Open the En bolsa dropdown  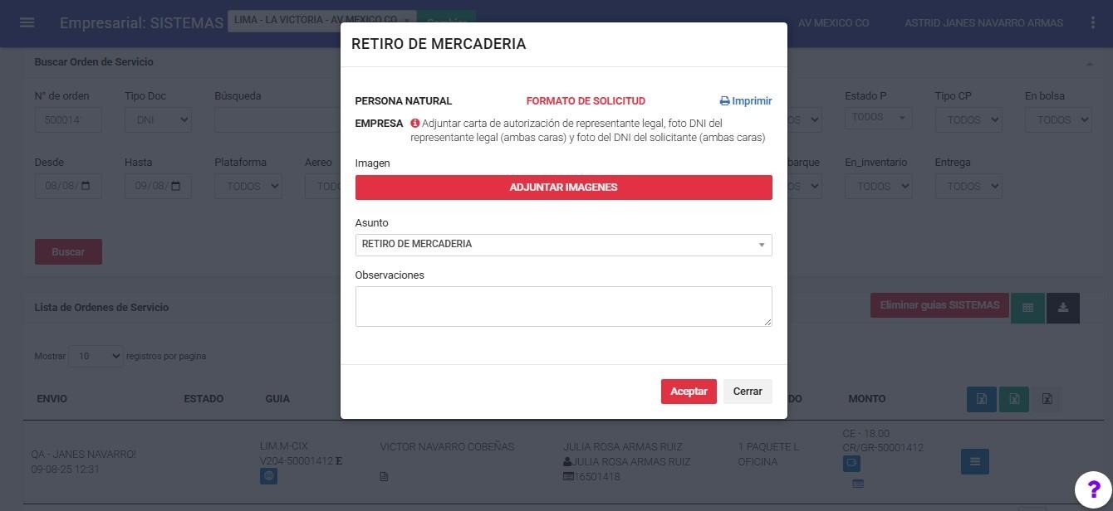coord(1057,119)
